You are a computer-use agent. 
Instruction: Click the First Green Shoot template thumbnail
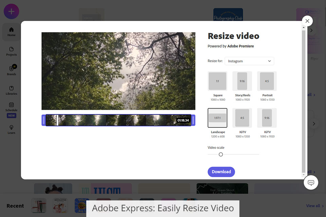tap(222, 189)
